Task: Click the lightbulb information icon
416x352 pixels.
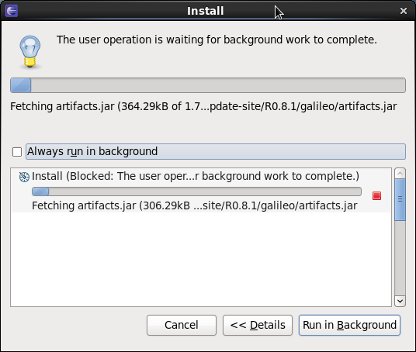Action: pos(30,52)
